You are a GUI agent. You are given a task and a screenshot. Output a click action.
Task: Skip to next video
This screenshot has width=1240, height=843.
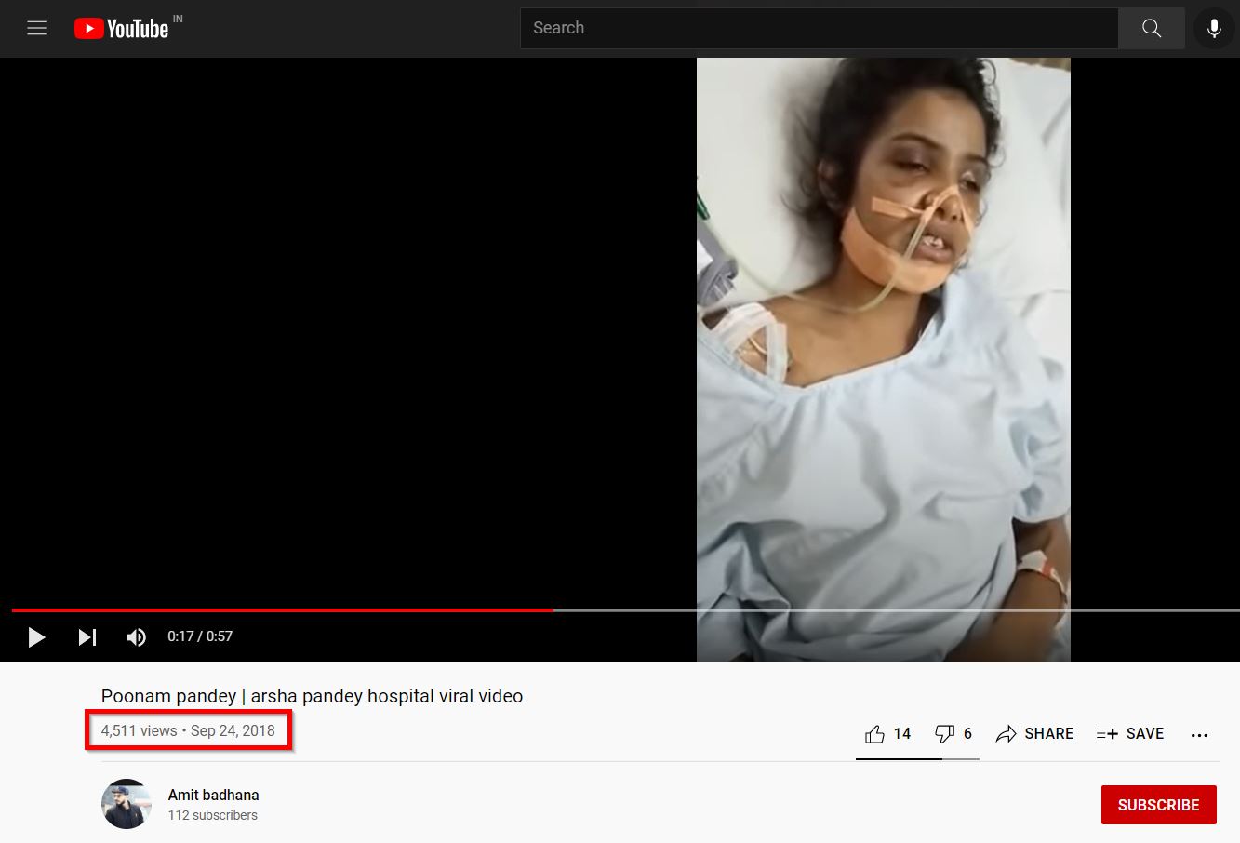pos(87,636)
